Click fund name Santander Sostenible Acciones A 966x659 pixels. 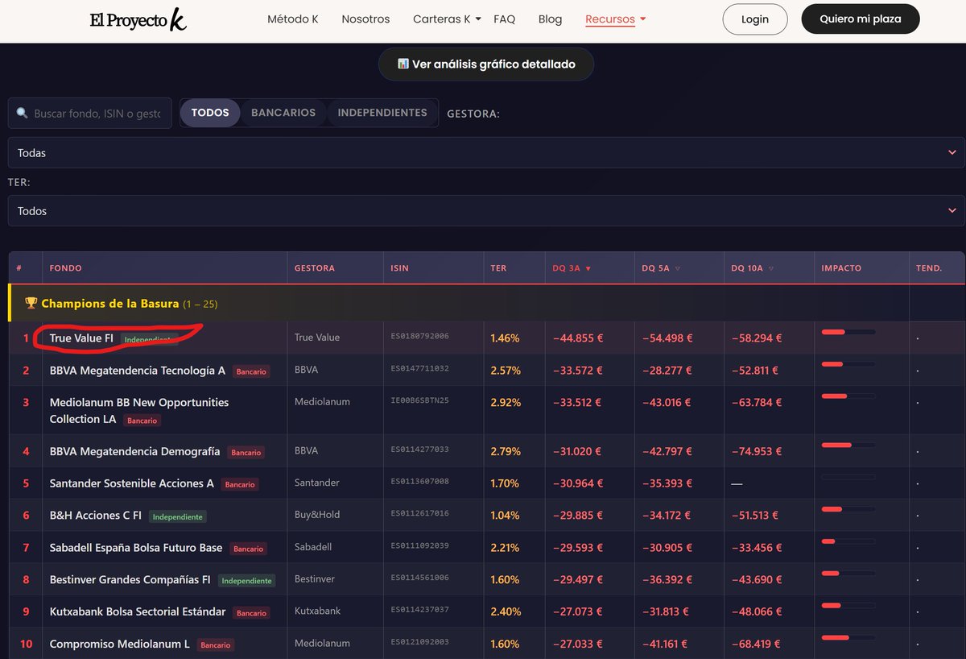[132, 483]
